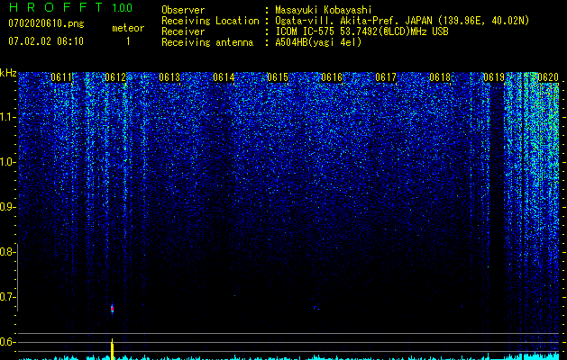Click the yellow meteor detection bar

(x=112, y=349)
